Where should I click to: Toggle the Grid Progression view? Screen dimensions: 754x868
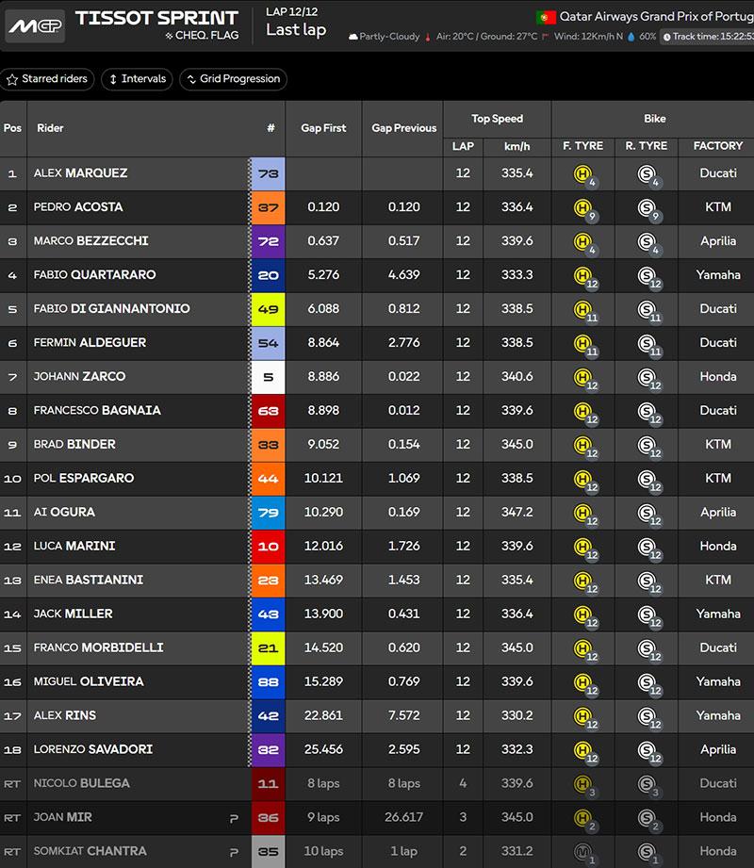point(233,79)
